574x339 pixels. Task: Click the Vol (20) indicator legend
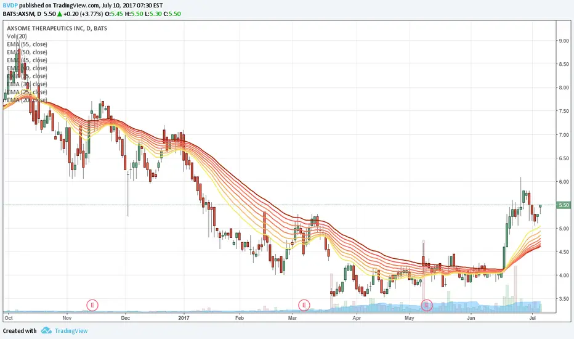pos(17,36)
